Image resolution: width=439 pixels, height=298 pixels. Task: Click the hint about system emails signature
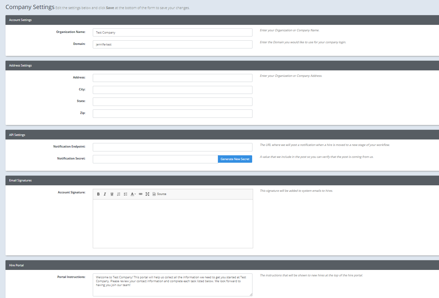coord(296,191)
